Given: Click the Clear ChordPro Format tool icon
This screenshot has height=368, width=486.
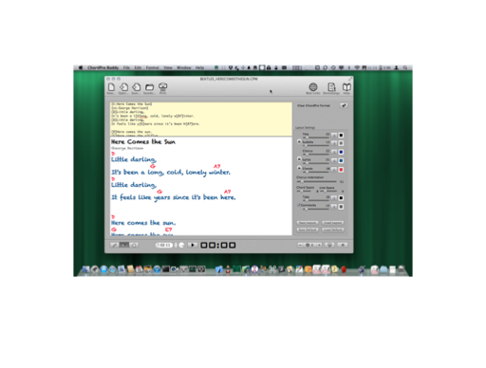Looking at the screenshot, I should (344, 105).
